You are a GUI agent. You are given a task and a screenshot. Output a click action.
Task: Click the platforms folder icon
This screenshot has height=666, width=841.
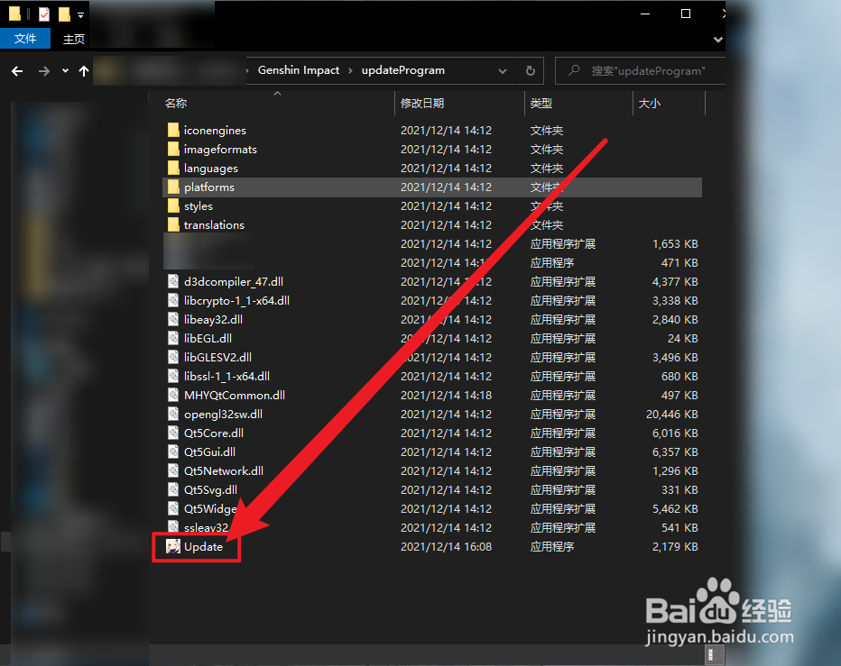(173, 187)
